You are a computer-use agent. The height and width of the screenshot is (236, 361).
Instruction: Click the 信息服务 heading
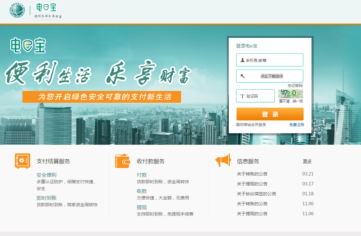pyautogui.click(x=248, y=161)
